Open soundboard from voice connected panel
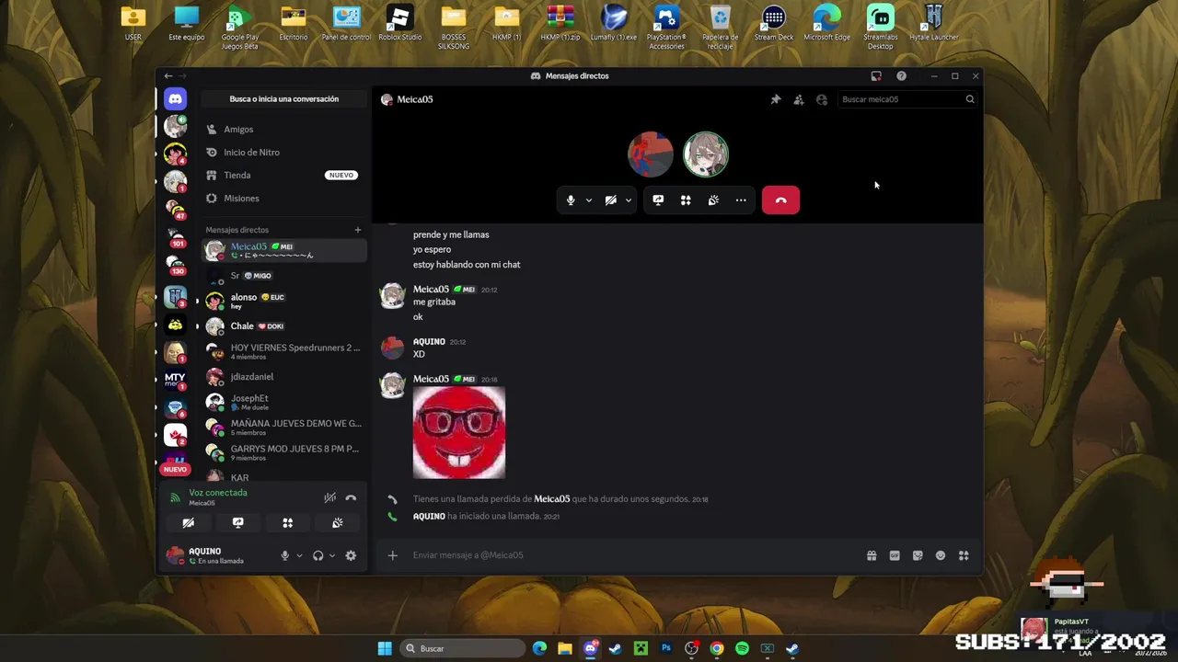Image resolution: width=1178 pixels, height=662 pixels. (x=337, y=523)
